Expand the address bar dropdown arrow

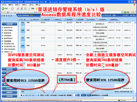tap(122, 12)
